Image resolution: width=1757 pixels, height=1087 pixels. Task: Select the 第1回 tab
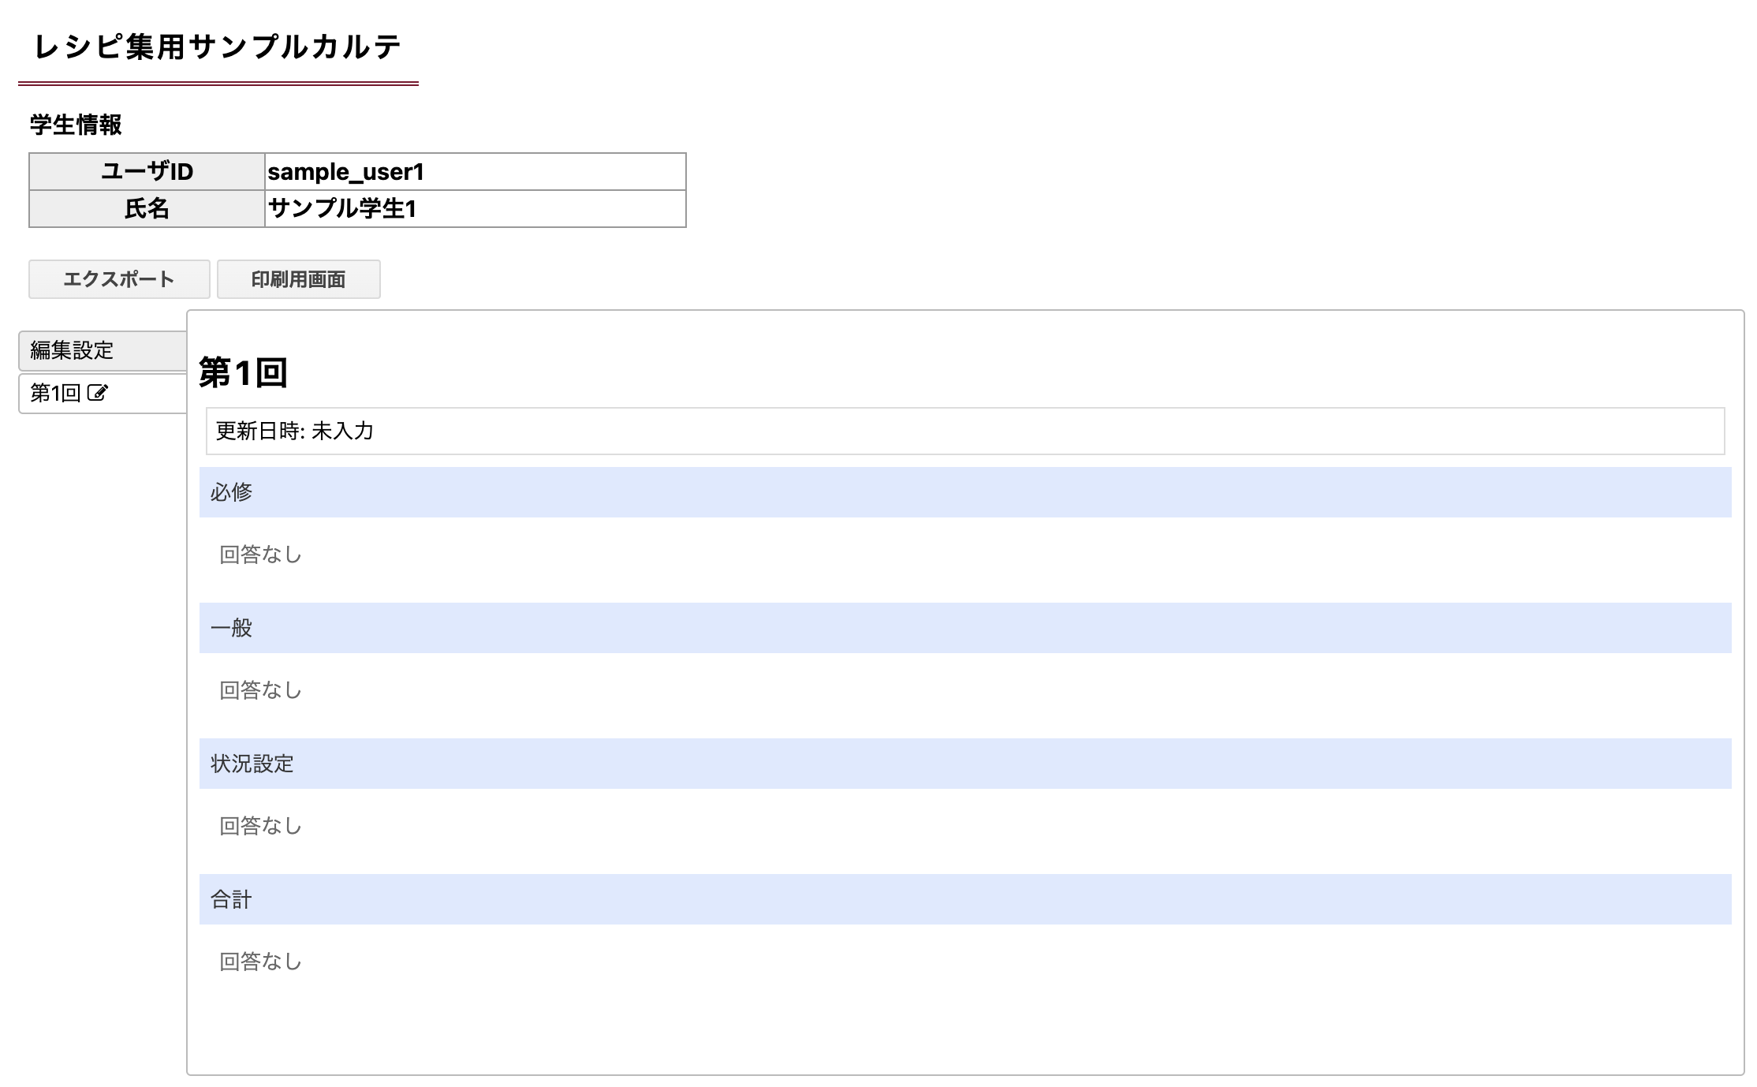[x=103, y=393]
